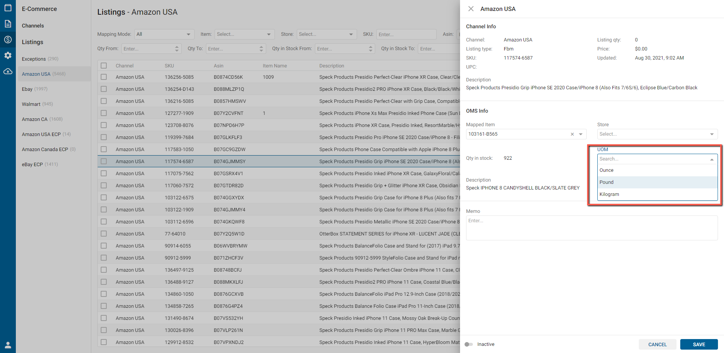Click the cloud upload icon in sidebar
The width and height of the screenshot is (724, 353).
pos(8,71)
